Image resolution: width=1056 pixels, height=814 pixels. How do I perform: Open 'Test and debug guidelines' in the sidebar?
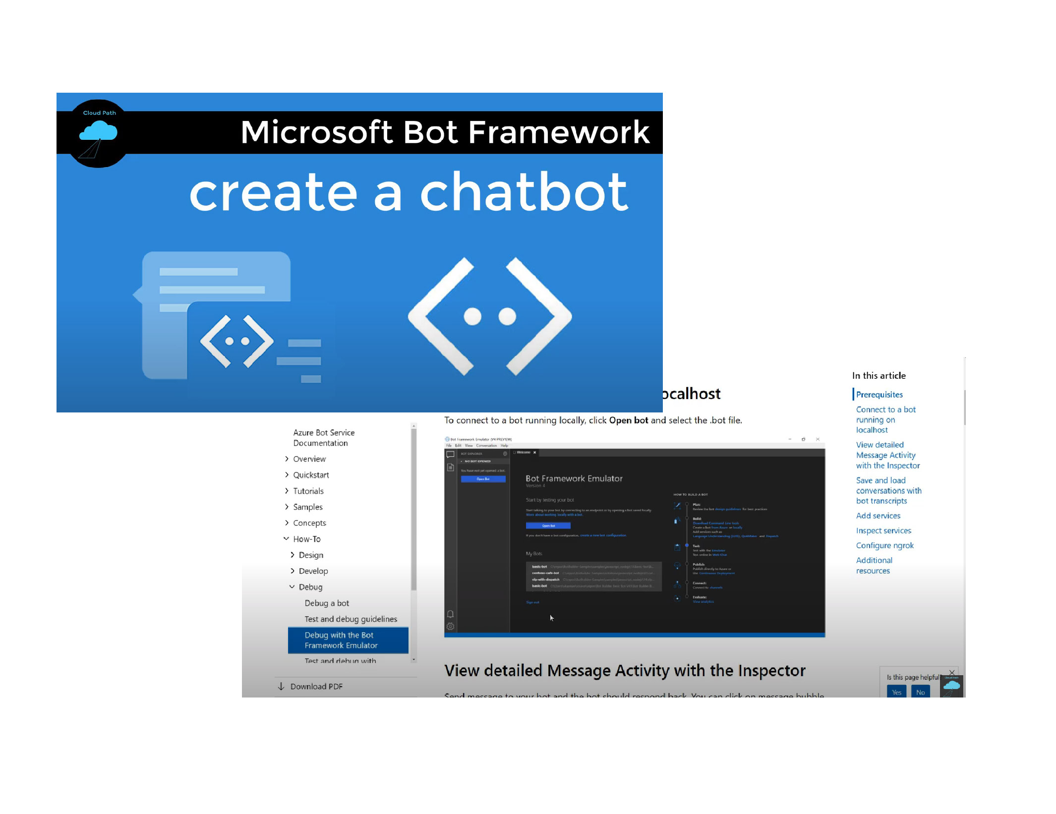(x=351, y=619)
